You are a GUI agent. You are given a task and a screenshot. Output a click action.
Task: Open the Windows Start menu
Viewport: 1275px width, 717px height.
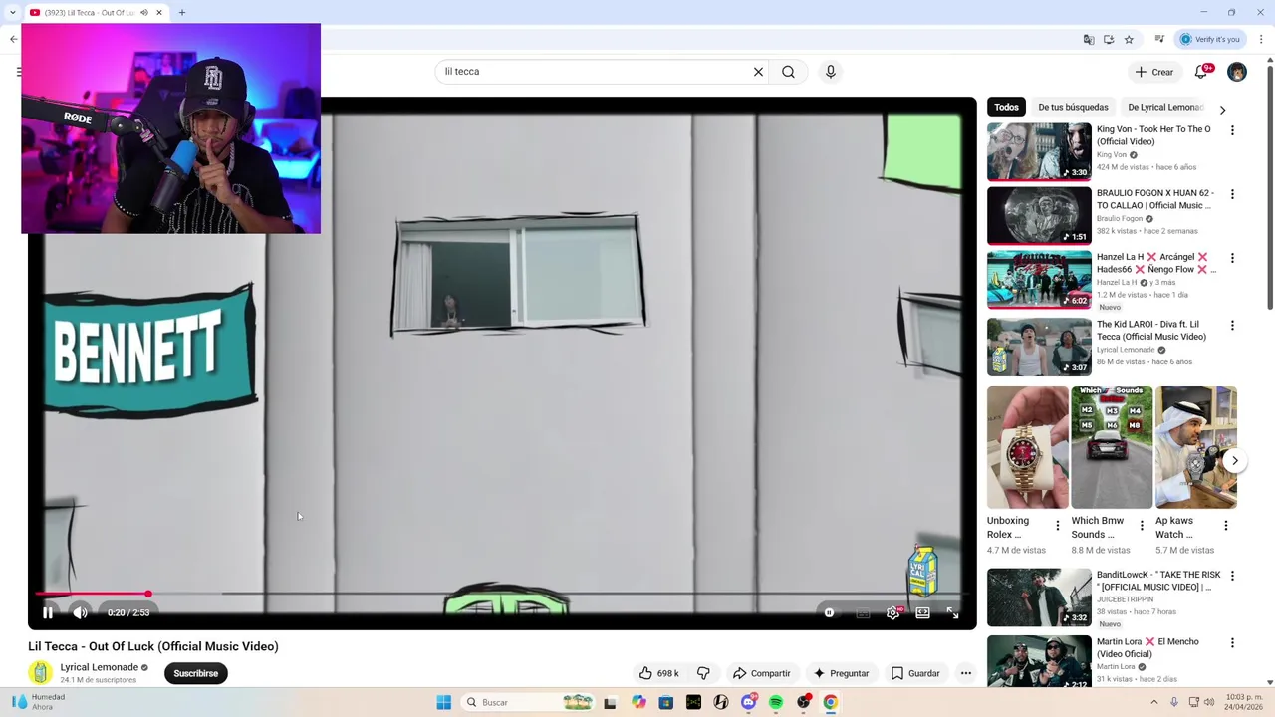tap(443, 703)
